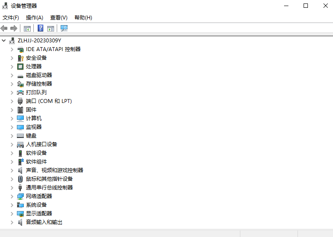The image size is (333, 237).
Task: Click the 音频输入和输出 speaker icon
Action: click(20, 222)
